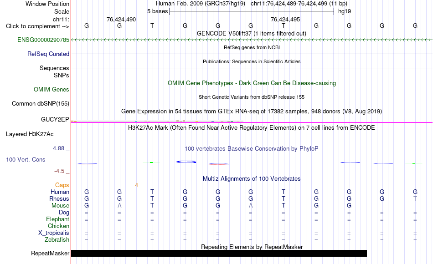Click the gray T in the Rhesus row

pos(415,198)
